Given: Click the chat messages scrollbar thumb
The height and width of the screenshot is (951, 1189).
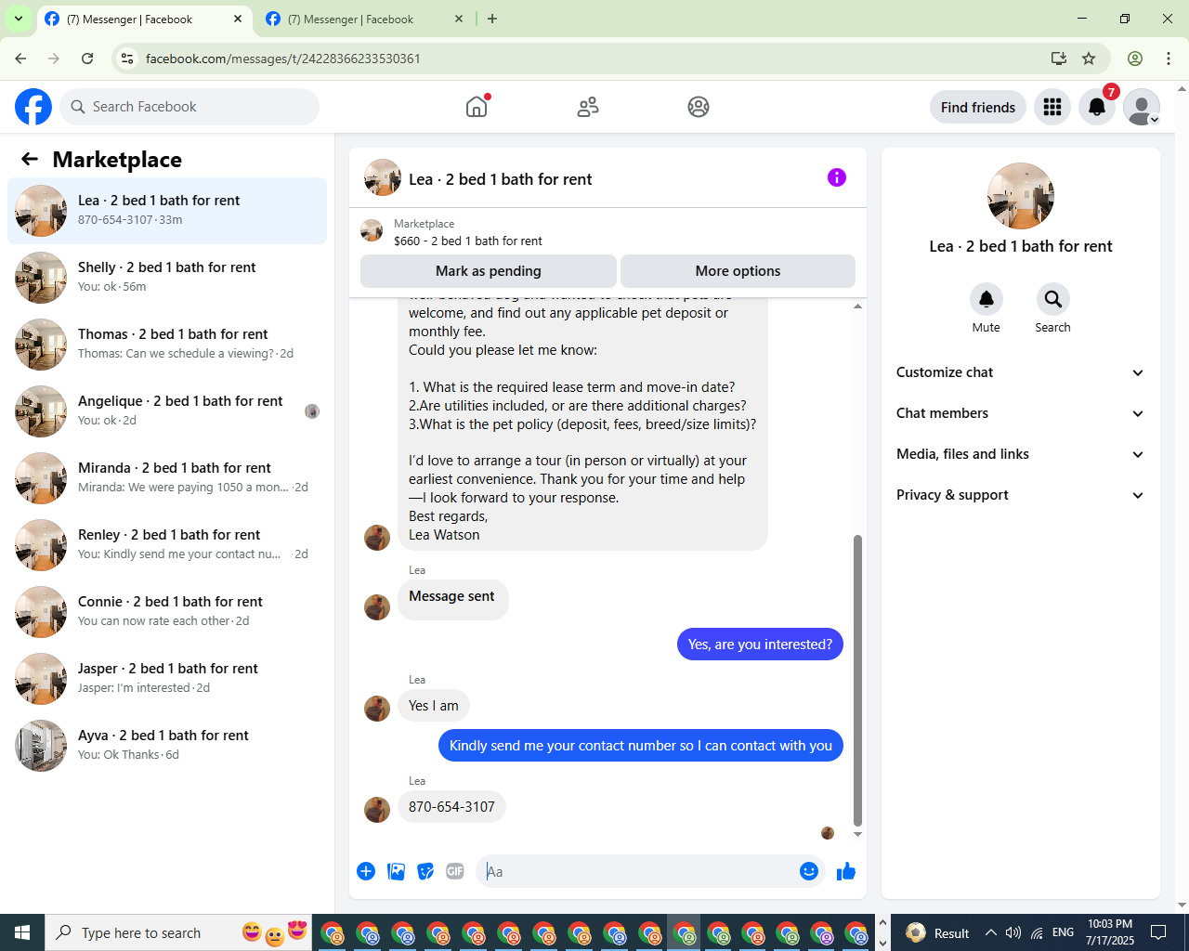Looking at the screenshot, I should [x=857, y=680].
